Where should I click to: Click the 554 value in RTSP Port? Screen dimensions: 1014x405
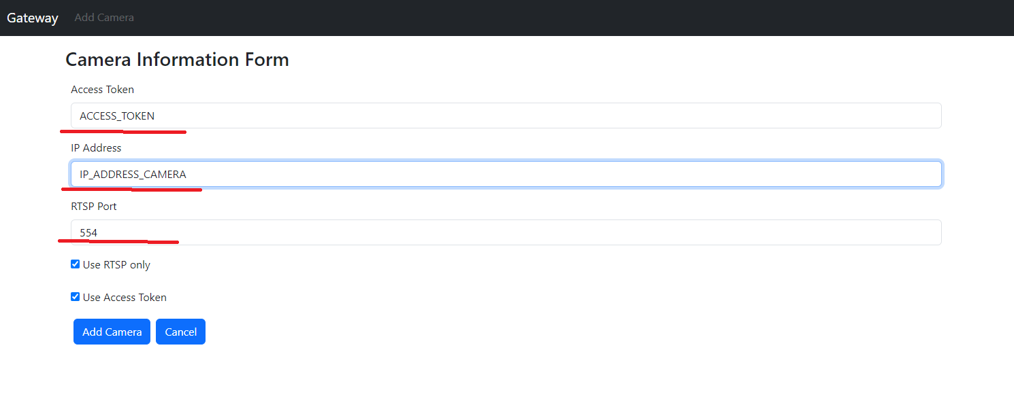tap(88, 233)
